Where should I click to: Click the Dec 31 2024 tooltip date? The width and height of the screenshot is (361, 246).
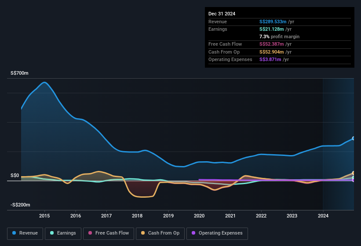tap(222, 14)
